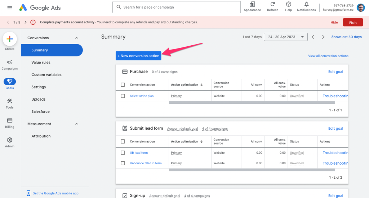Select all in Purchase table header checkbox
The height and width of the screenshot is (198, 369).
point(123,85)
